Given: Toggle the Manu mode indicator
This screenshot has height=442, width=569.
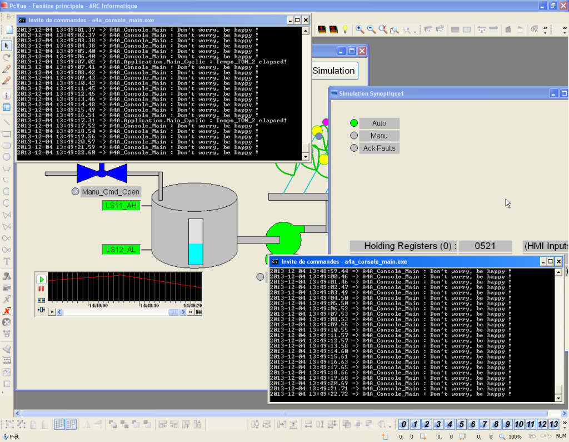Looking at the screenshot, I should 354,136.
